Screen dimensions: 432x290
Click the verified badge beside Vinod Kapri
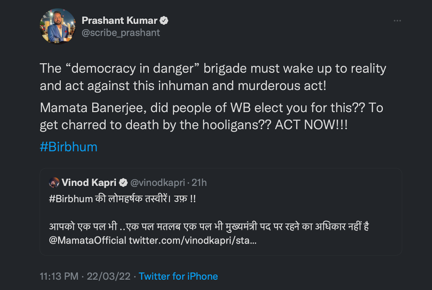point(123,183)
